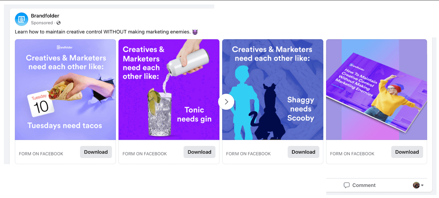Open the Brandfolder page name link

point(45,16)
